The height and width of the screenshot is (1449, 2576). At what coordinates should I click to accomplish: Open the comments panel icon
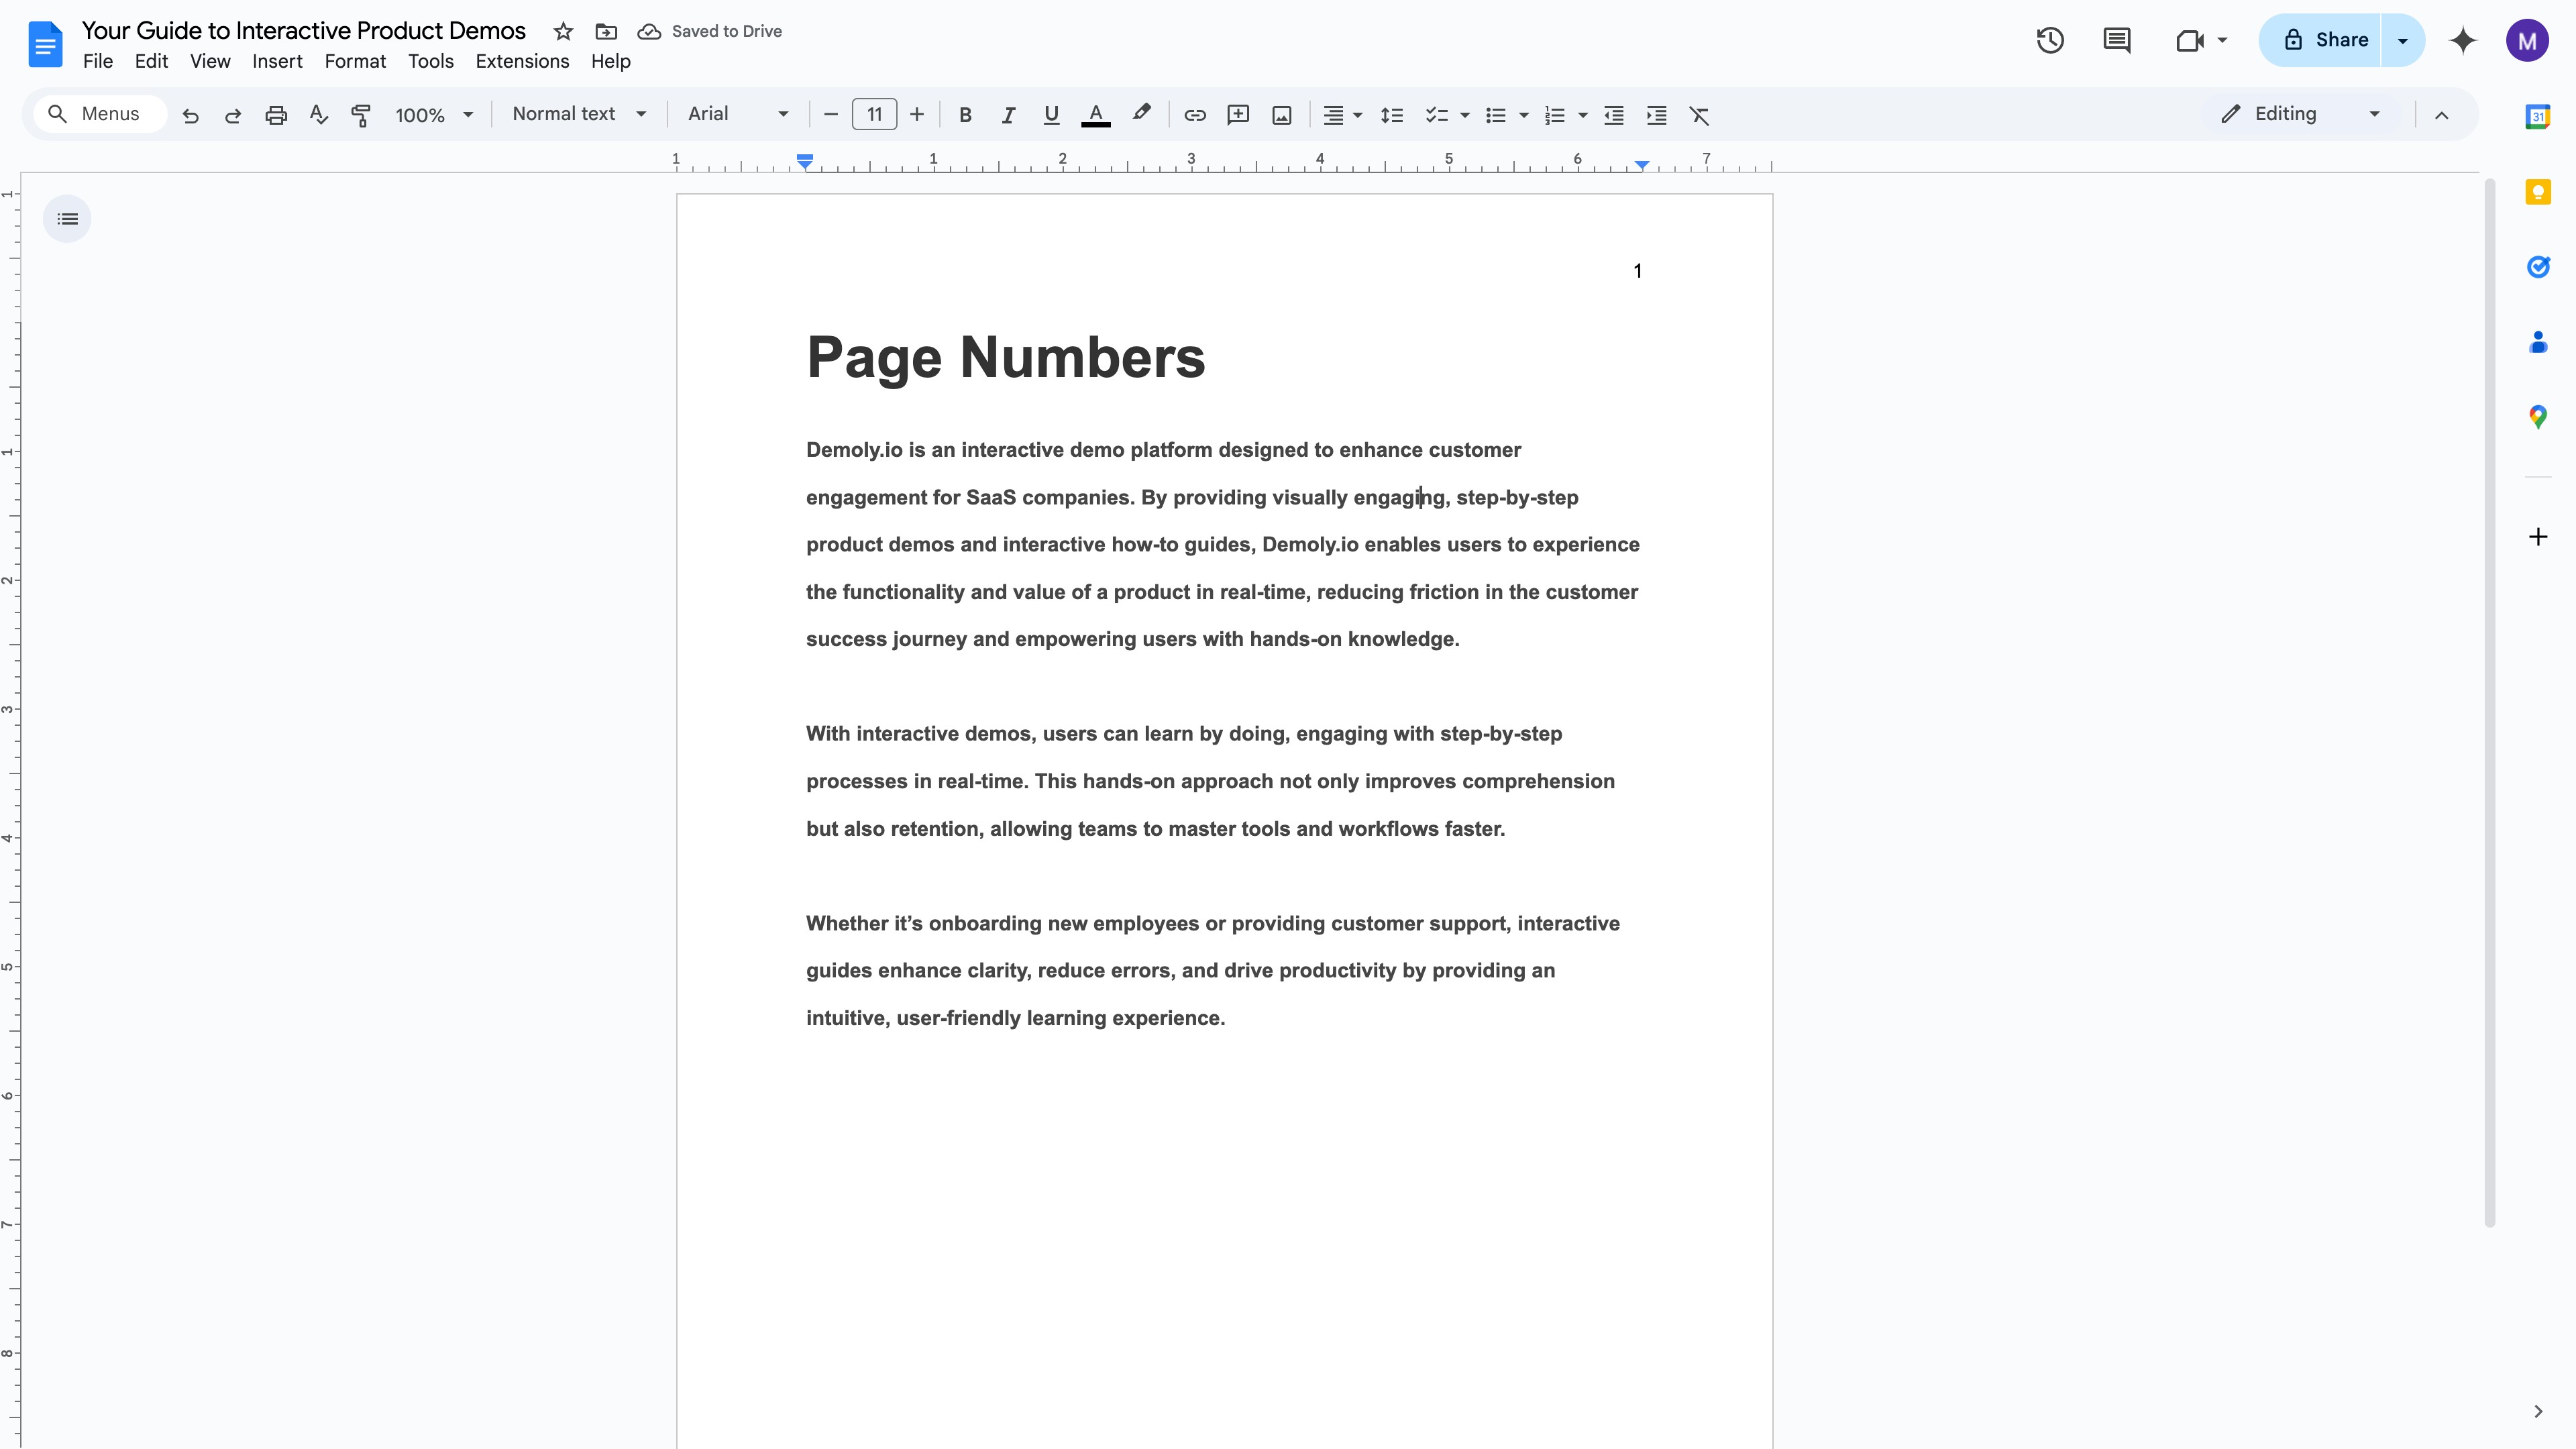pos(2116,40)
